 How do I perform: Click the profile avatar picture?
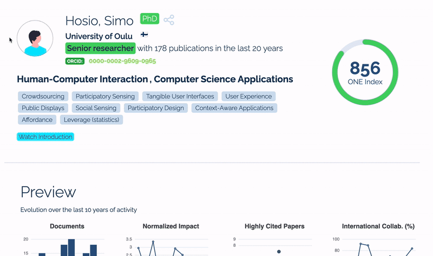(35, 39)
